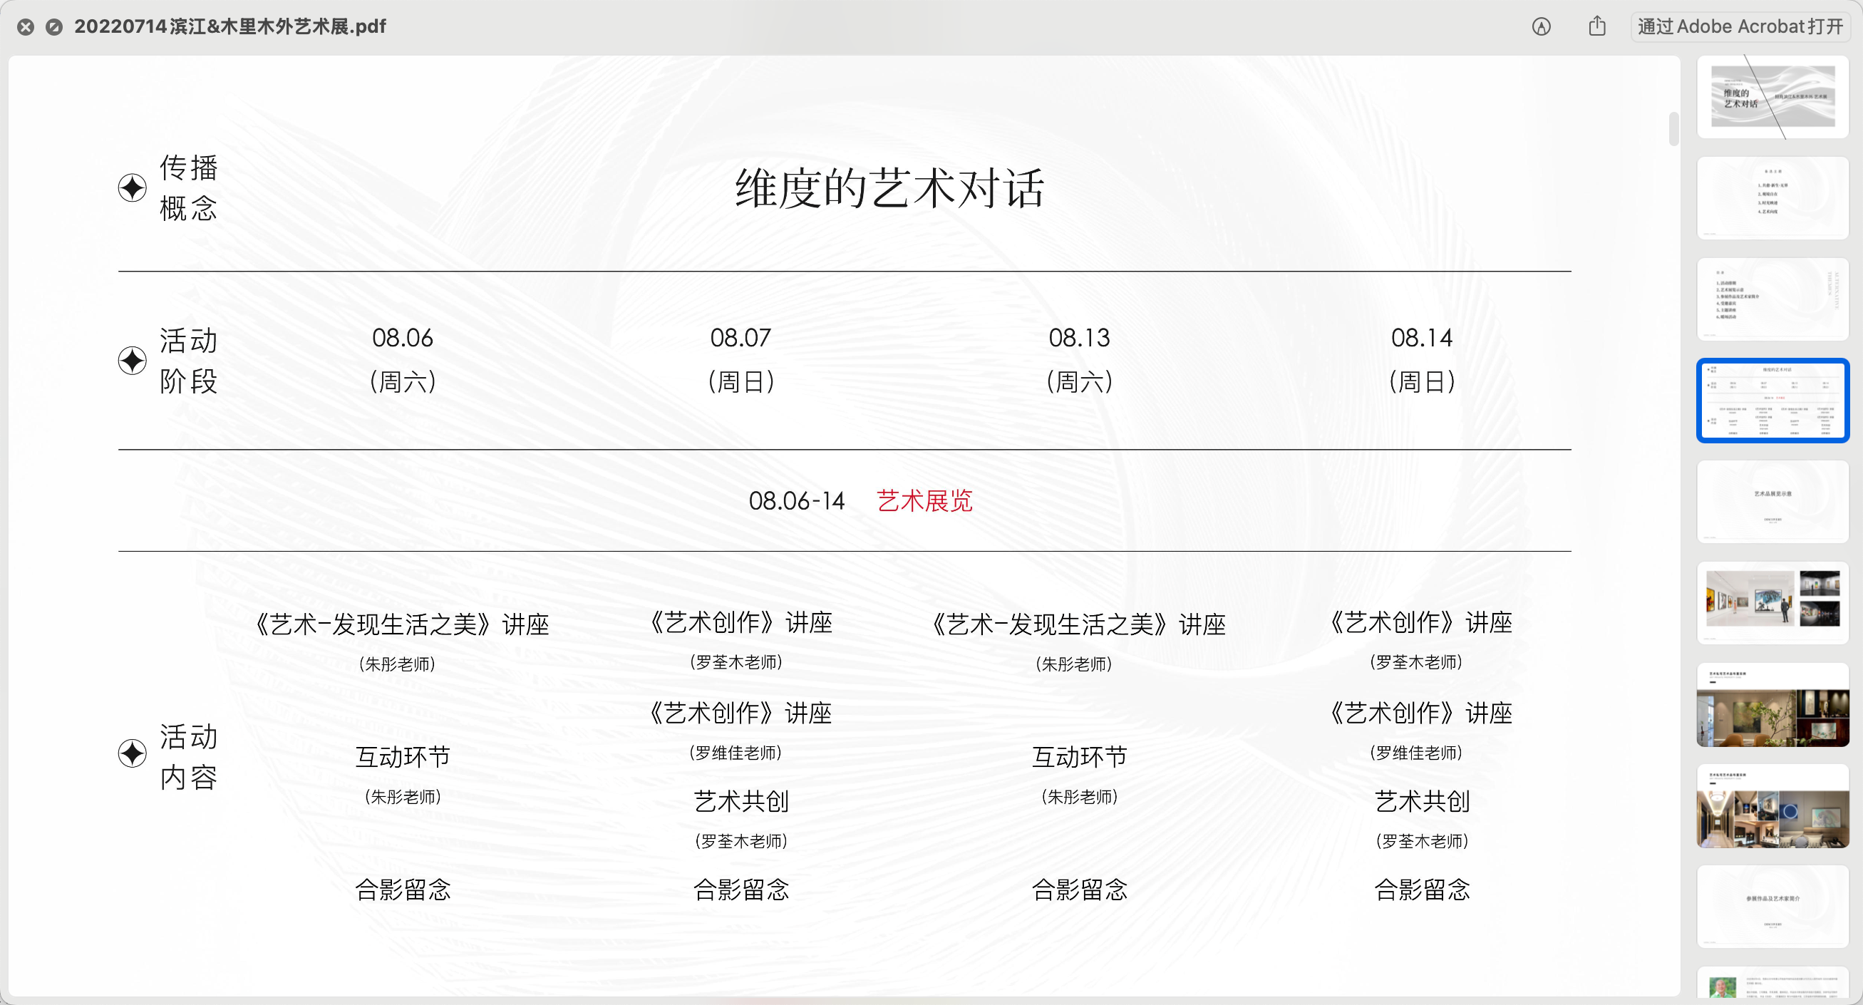
Task: Click the circle-slash icon beside the filename
Action: [55, 26]
